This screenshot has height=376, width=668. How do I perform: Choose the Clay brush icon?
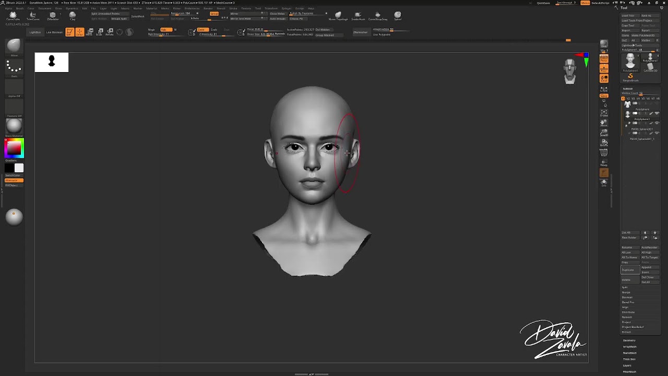click(x=73, y=16)
